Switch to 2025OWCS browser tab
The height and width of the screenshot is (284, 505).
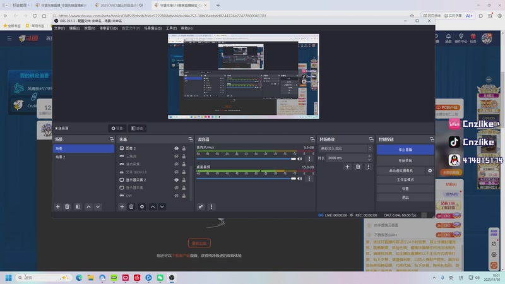pyautogui.click(x=119, y=5)
